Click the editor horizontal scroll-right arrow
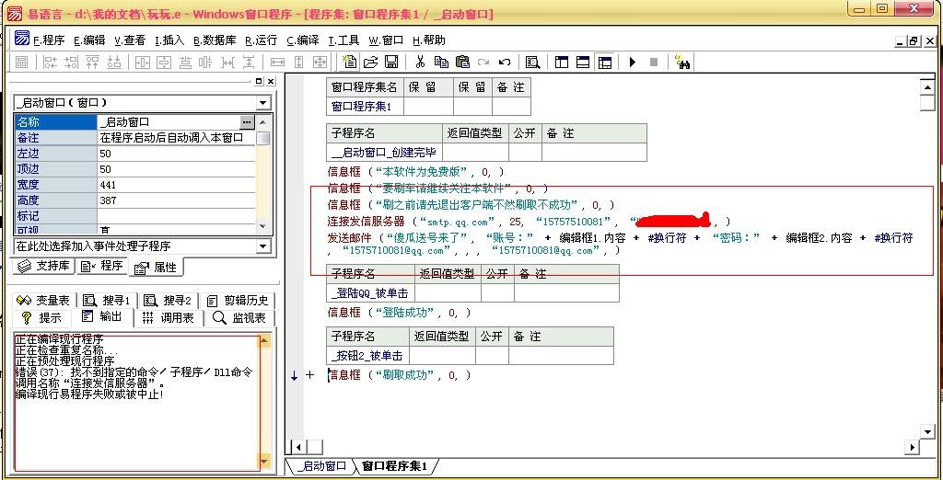Image resolution: width=943 pixels, height=480 pixels. point(913,447)
